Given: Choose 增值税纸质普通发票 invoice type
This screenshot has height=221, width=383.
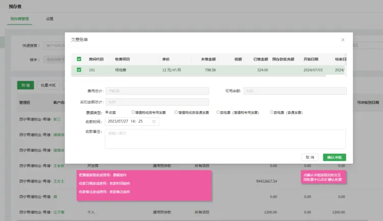Looking at the screenshot, I should (176, 113).
